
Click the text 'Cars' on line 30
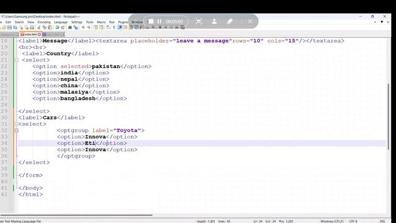[x=49, y=118]
